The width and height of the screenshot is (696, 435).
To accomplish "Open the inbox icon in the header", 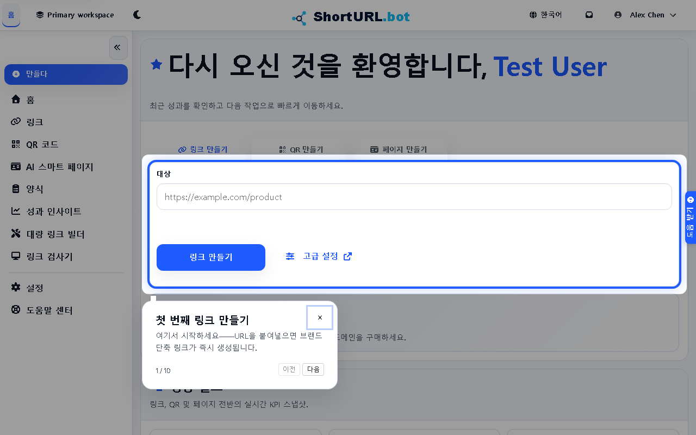I will (589, 15).
